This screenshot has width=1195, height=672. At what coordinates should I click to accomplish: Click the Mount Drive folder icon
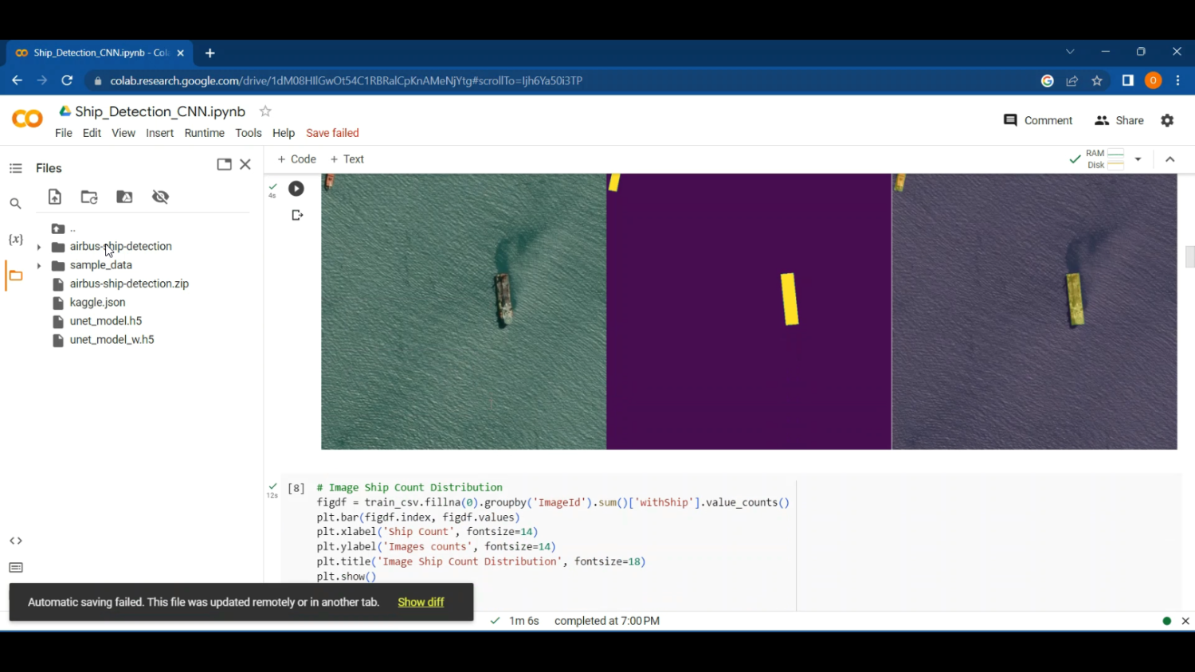coord(124,197)
